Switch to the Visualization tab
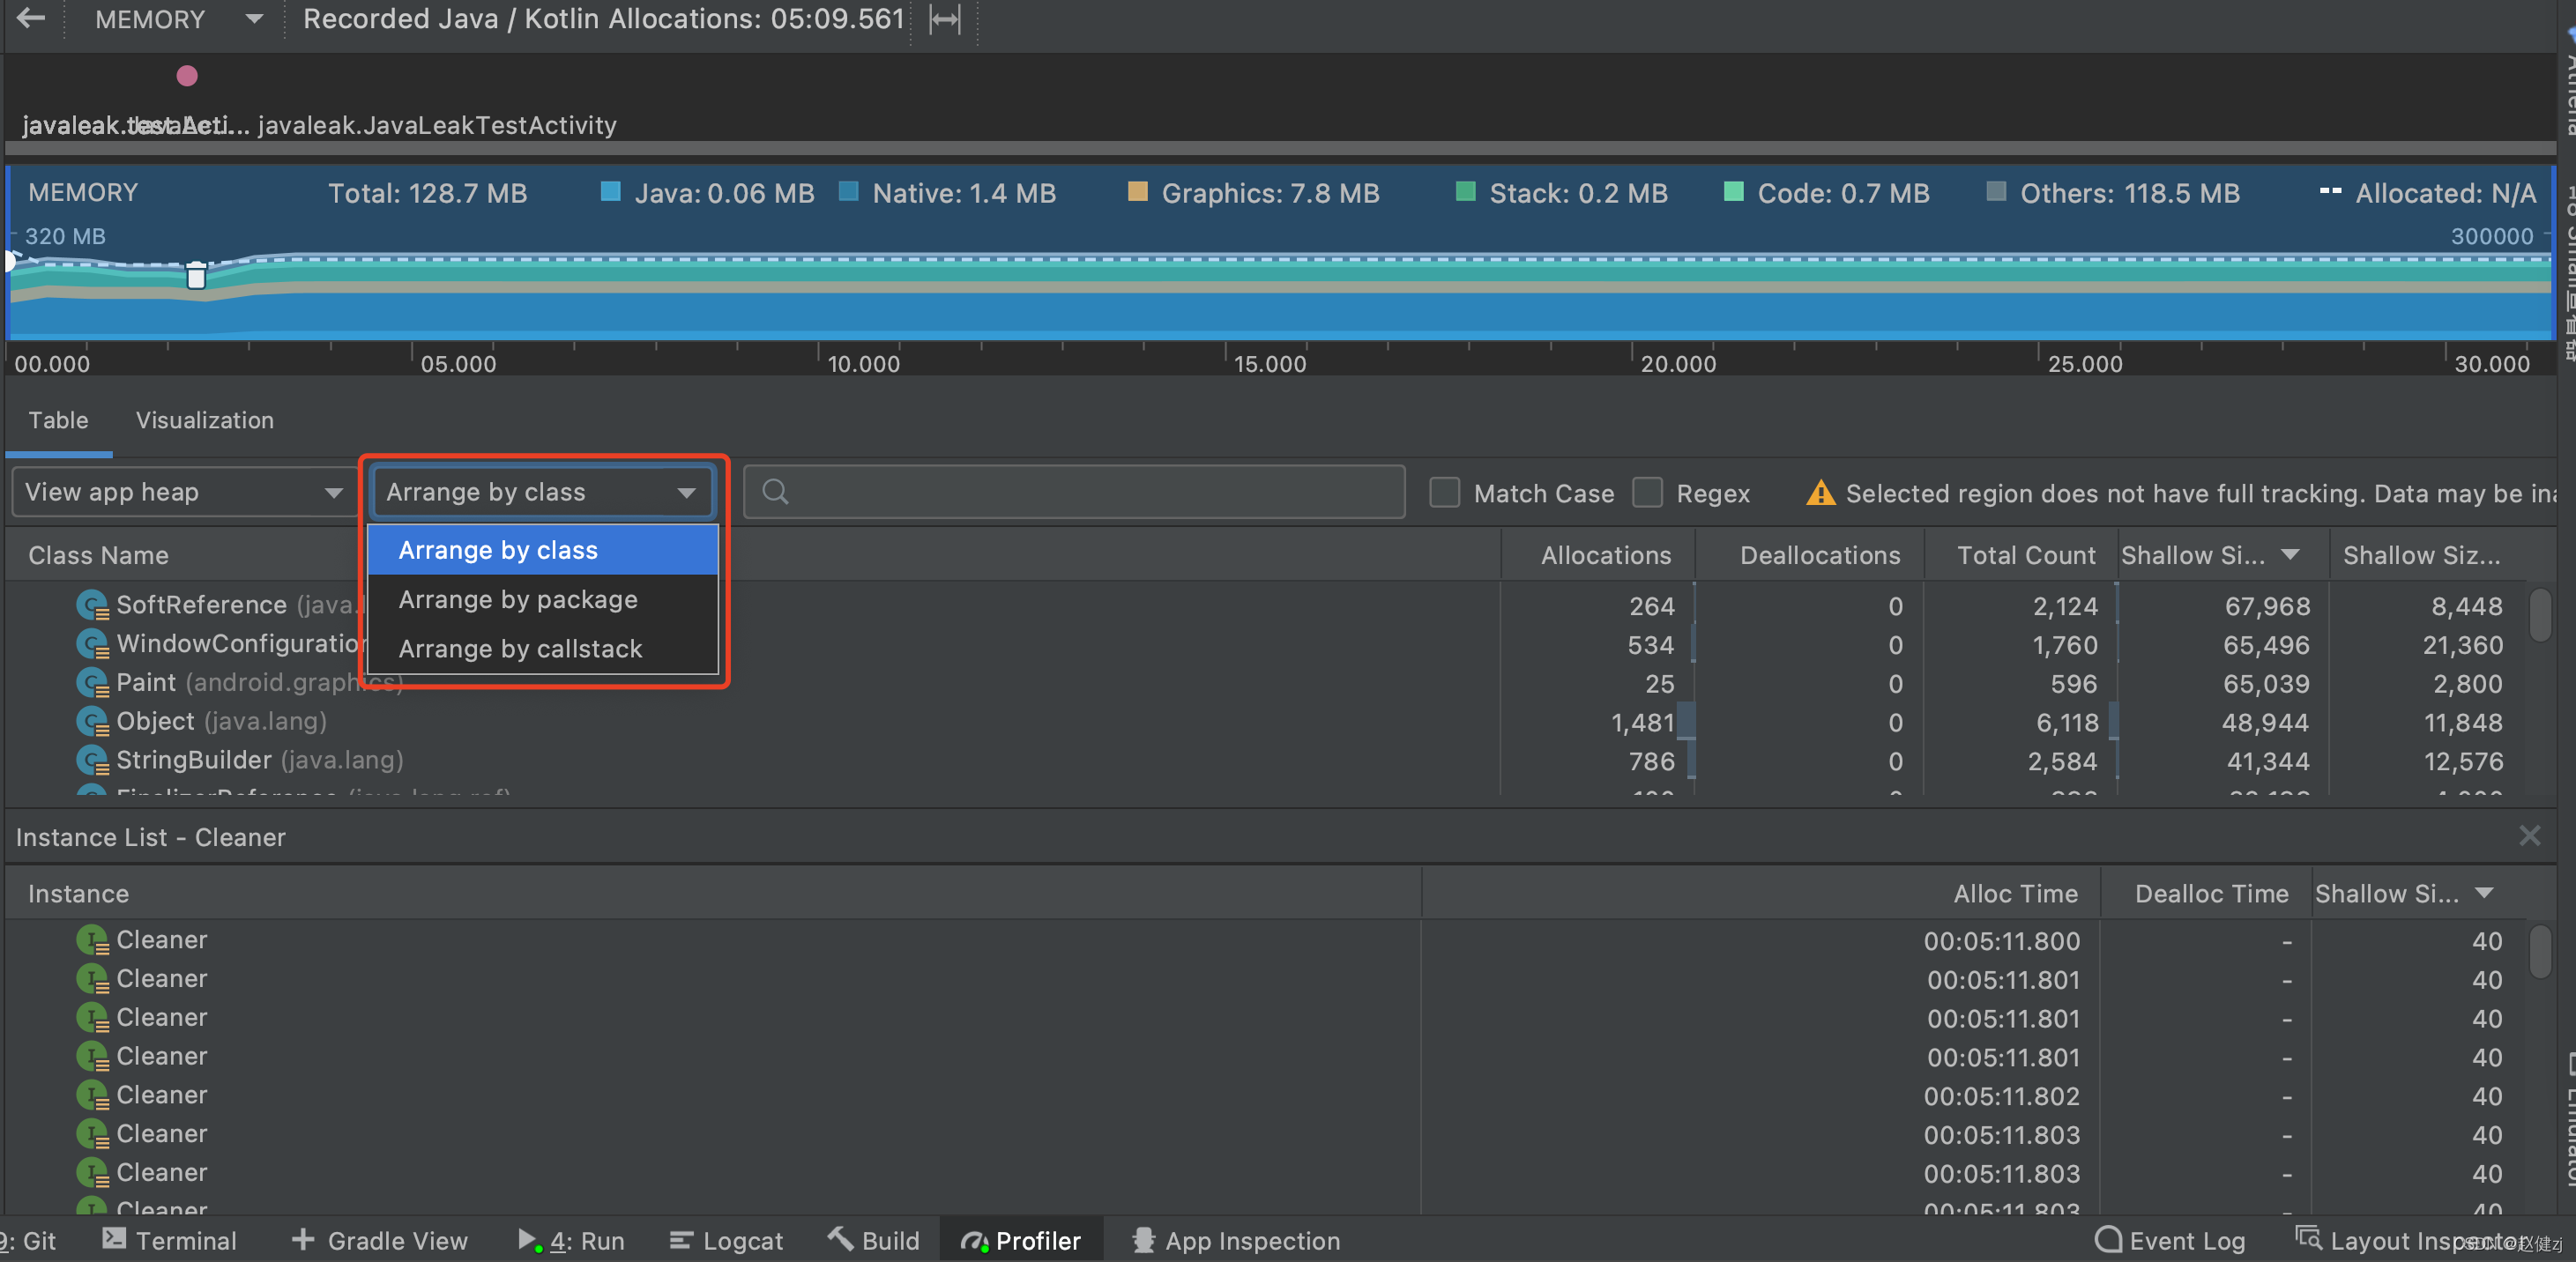 (205, 420)
